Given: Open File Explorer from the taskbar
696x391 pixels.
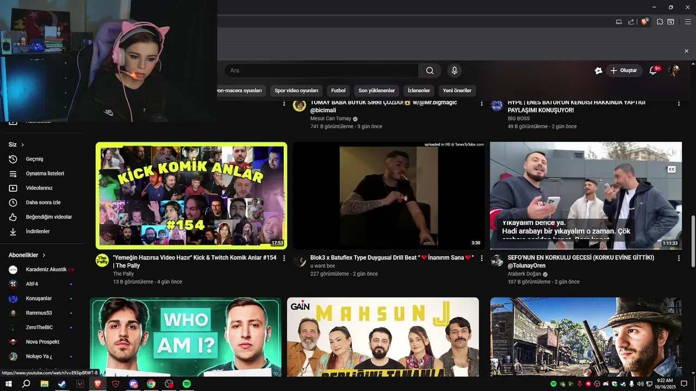Looking at the screenshot, I should click(45, 384).
